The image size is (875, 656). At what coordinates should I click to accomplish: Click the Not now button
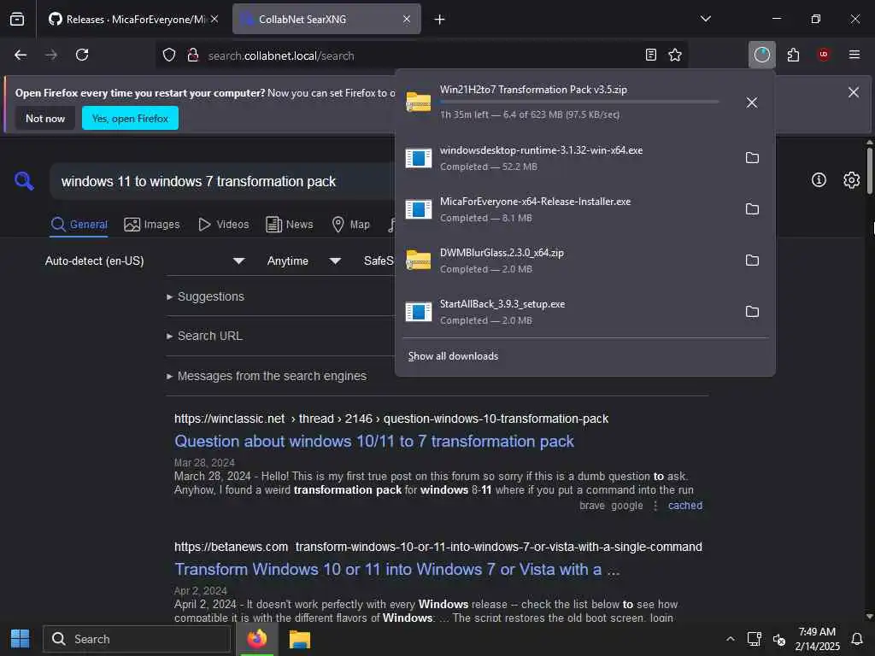pos(45,118)
